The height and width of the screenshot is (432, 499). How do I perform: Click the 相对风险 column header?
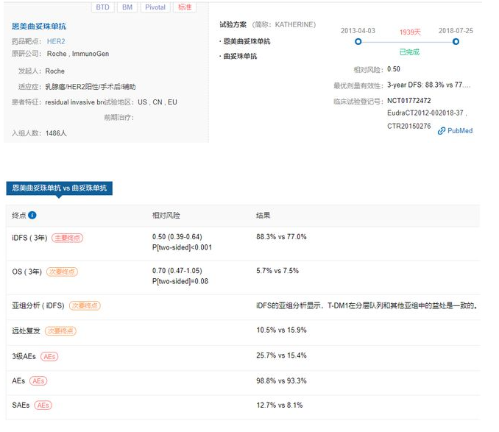166,216
